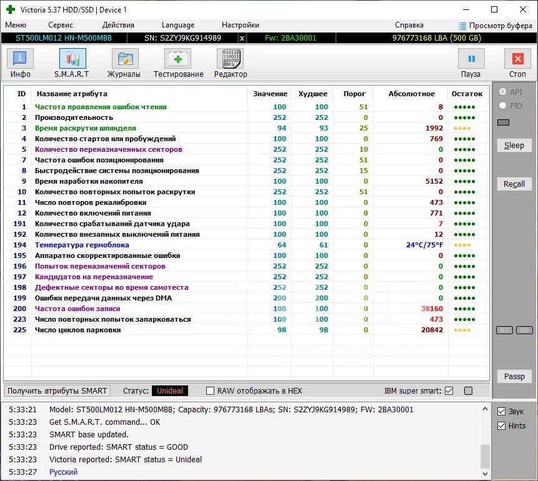The height and width of the screenshot is (481, 538).
Task: Disable the Звук sound checkbox
Action: pos(501,412)
